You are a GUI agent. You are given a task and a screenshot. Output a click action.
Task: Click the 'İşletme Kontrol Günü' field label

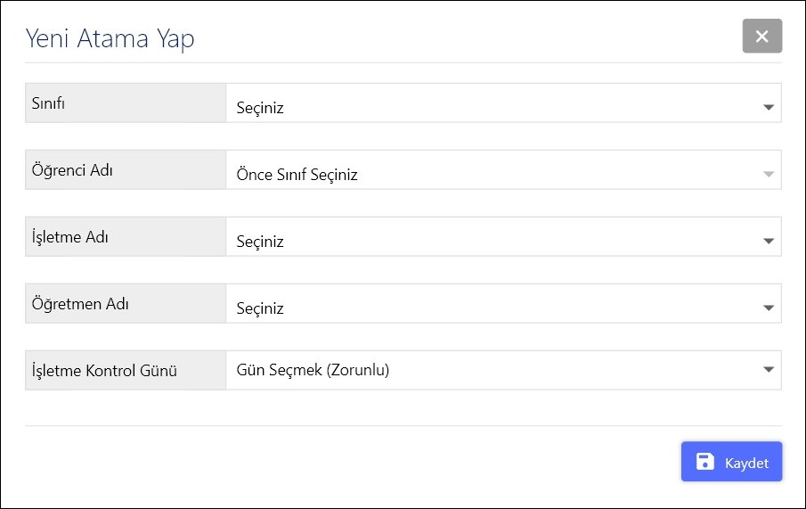(104, 371)
